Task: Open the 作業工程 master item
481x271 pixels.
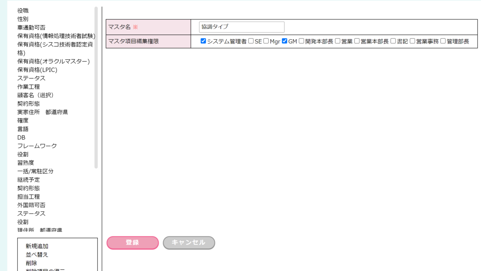Action: pos(28,87)
